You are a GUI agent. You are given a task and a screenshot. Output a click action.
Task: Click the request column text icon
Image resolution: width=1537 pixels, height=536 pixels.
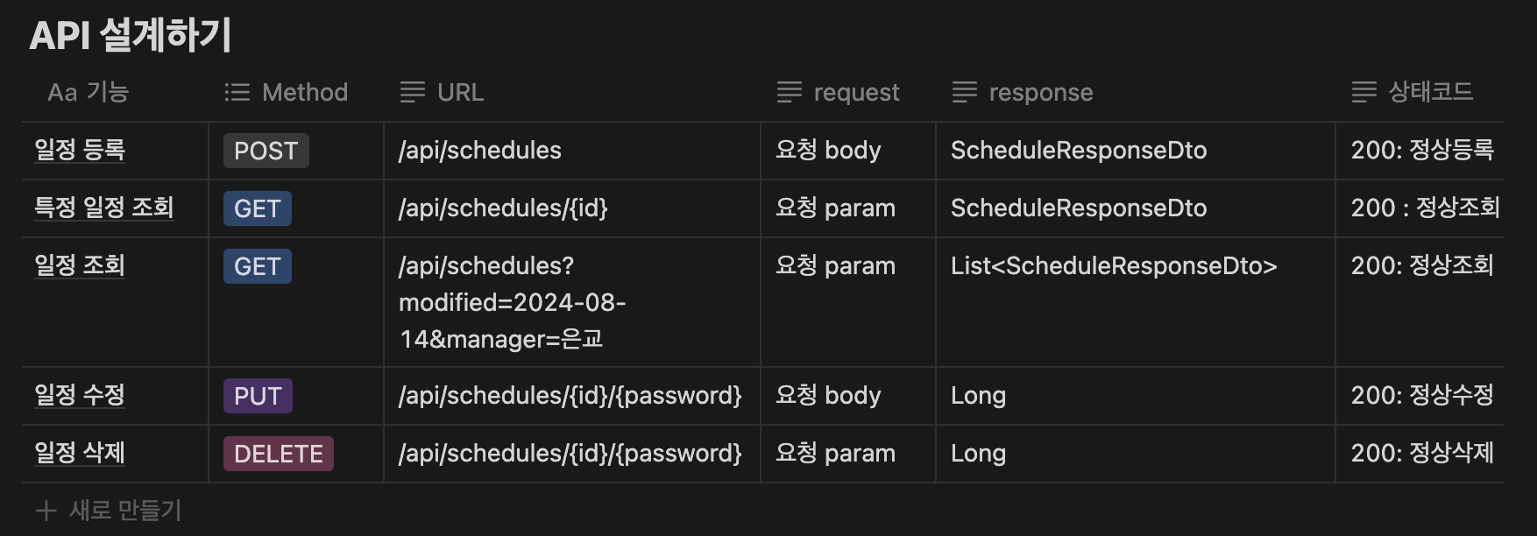click(789, 92)
